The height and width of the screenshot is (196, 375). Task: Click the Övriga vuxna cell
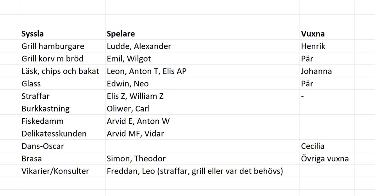(325, 158)
